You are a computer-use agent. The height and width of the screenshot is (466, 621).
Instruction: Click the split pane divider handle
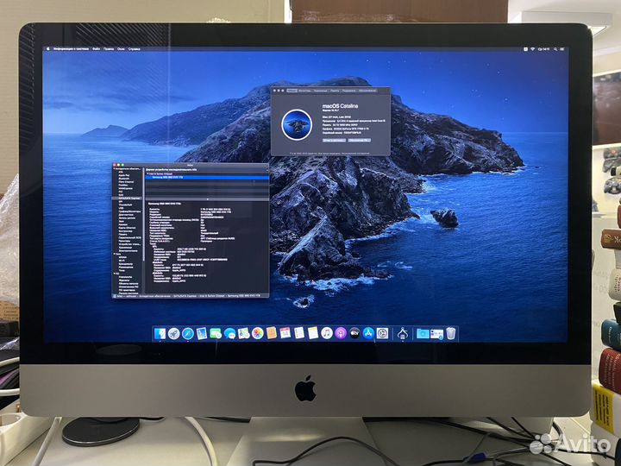coord(208,199)
